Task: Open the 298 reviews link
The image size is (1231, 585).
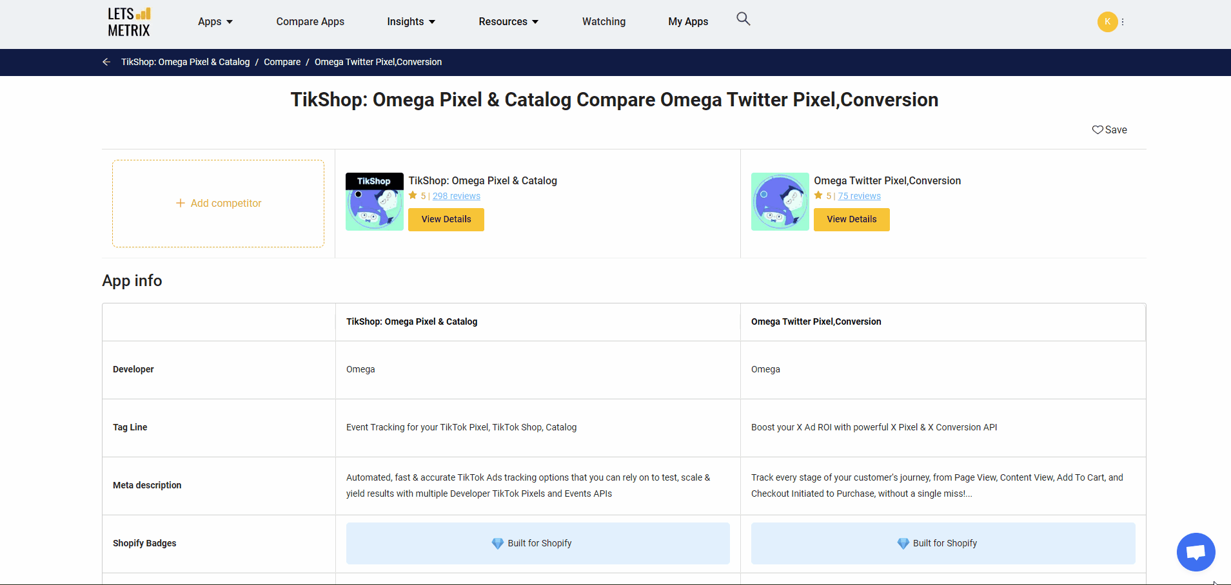Action: [x=456, y=196]
